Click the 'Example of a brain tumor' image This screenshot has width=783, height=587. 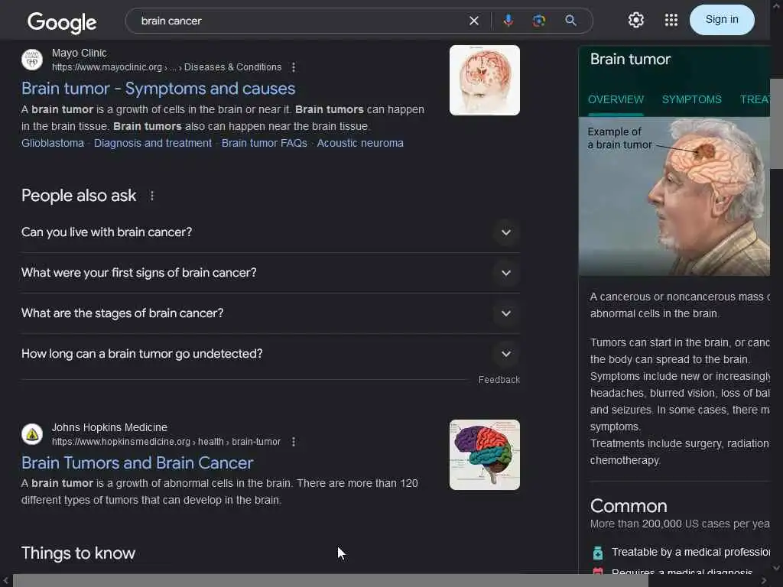tap(674, 196)
